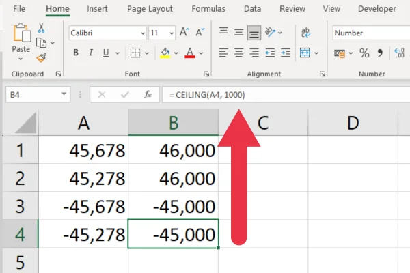This screenshot has width=410, height=273.
Task: Click the Decrease Indent icon
Action: coord(270,53)
